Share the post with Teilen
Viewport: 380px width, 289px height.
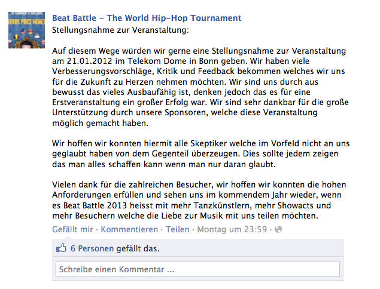click(177, 229)
